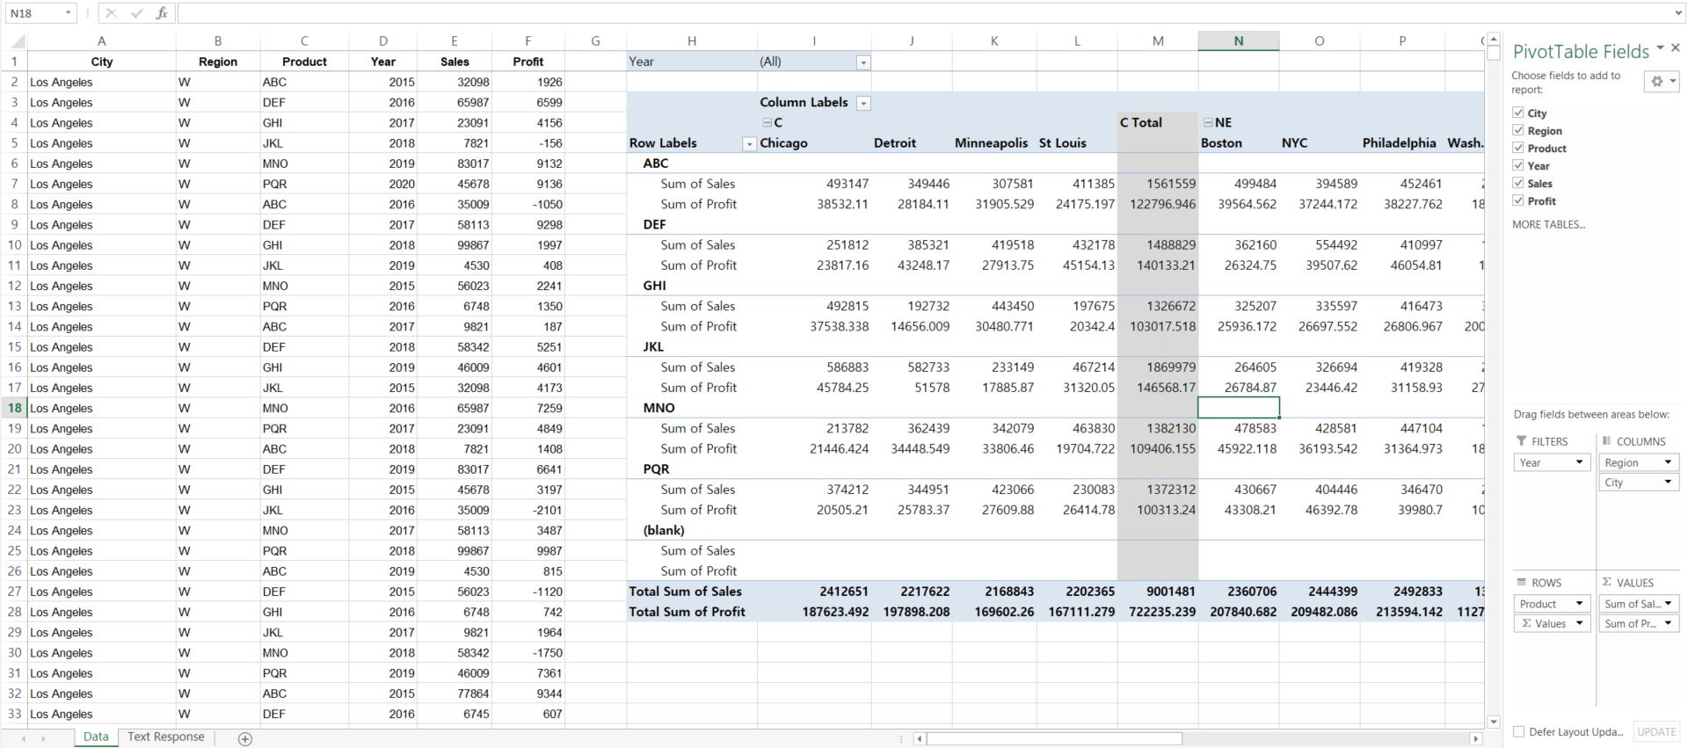This screenshot has height=748, width=1688.
Task: Click the UPDATE button
Action: click(1656, 731)
